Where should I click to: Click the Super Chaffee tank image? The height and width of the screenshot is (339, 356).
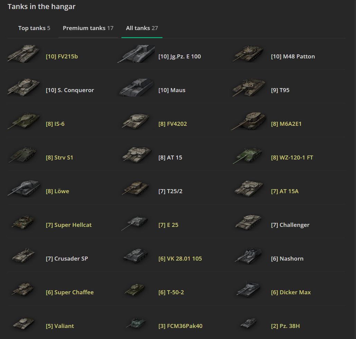[23, 289]
